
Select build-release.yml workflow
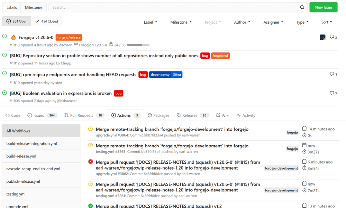41,156
